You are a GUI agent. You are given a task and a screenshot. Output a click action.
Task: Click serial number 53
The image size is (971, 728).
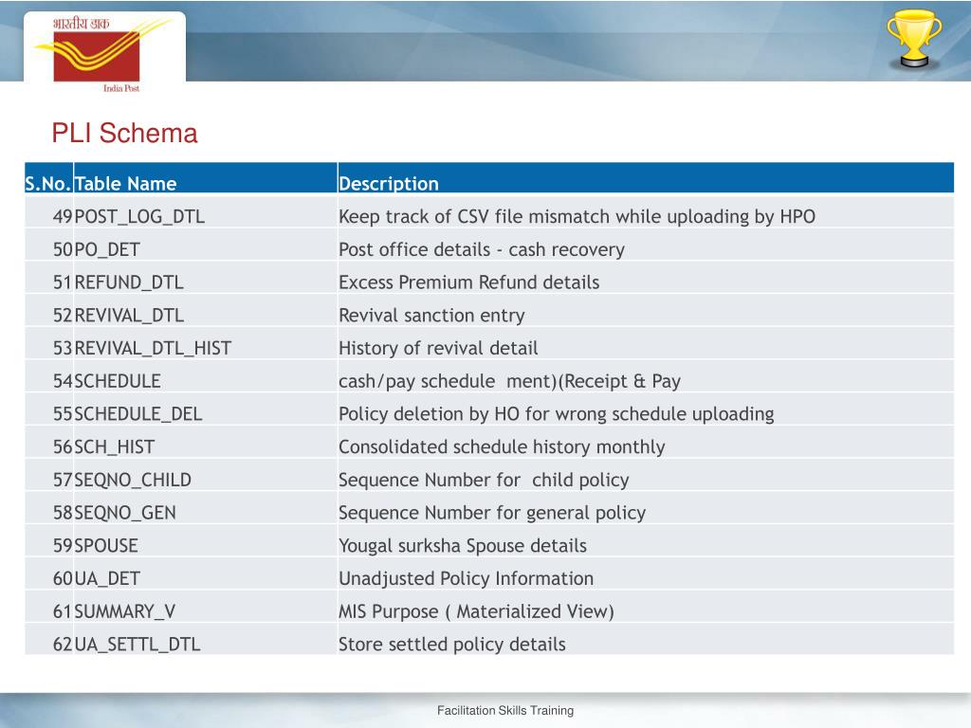point(63,348)
